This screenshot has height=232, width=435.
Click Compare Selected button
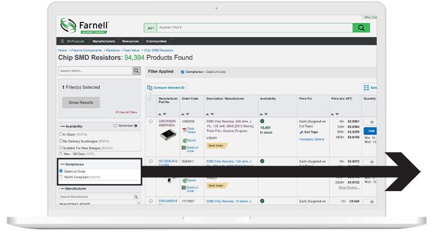coord(166,87)
